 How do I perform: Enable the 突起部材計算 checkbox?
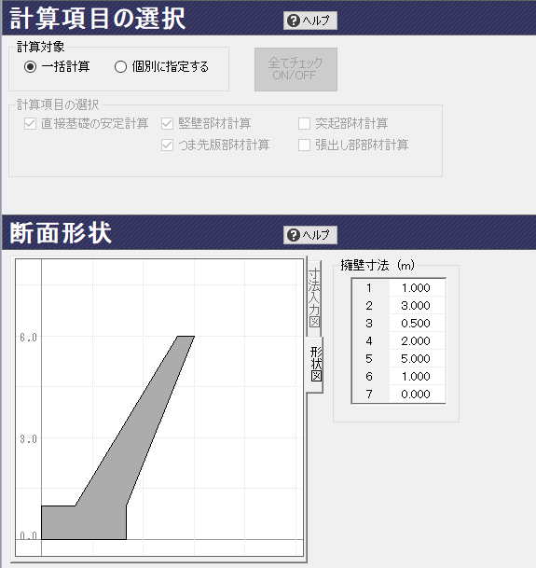point(304,123)
